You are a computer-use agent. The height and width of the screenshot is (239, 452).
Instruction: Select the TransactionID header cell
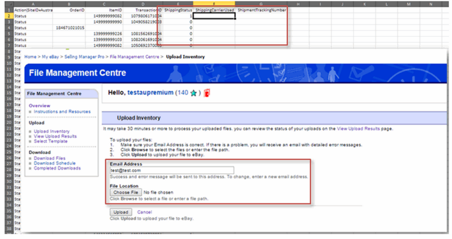point(143,10)
